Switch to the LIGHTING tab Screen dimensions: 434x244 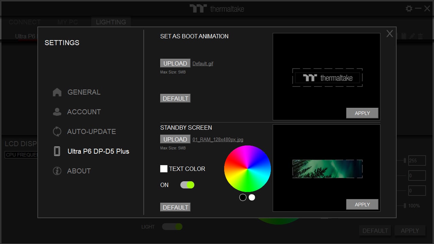(x=111, y=22)
